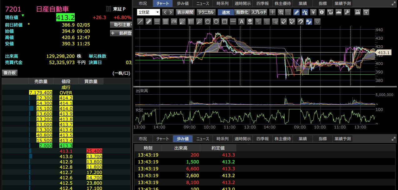This screenshot has width=398, height=190.
Task: Select the Fibonacci arc drawing tool
Action: 174,22
